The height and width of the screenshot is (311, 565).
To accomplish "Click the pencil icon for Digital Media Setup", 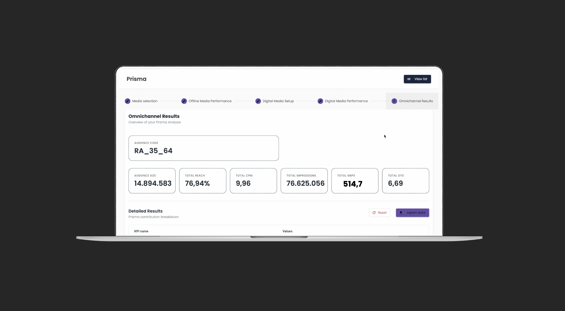I will tap(258, 101).
